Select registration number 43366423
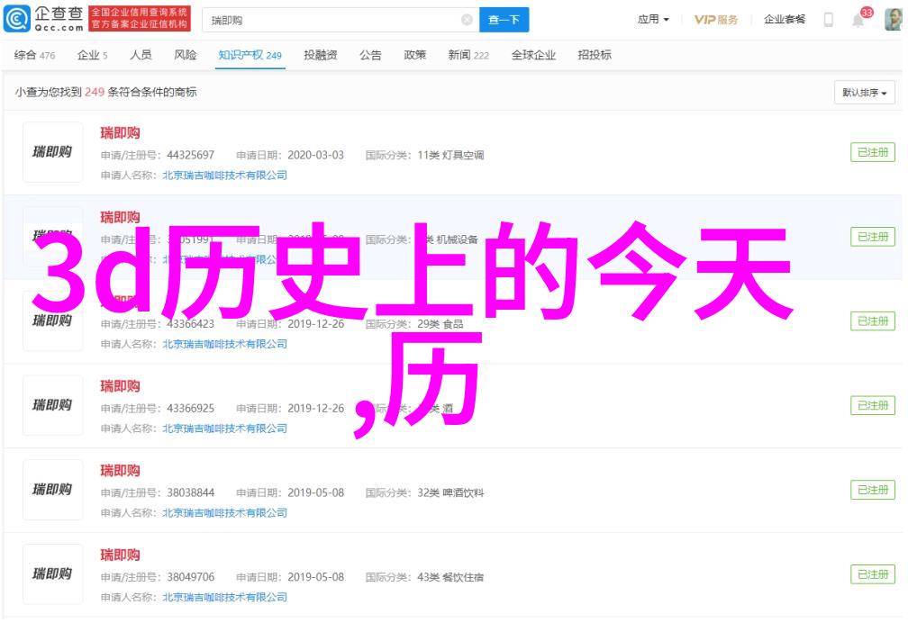 click(x=191, y=324)
